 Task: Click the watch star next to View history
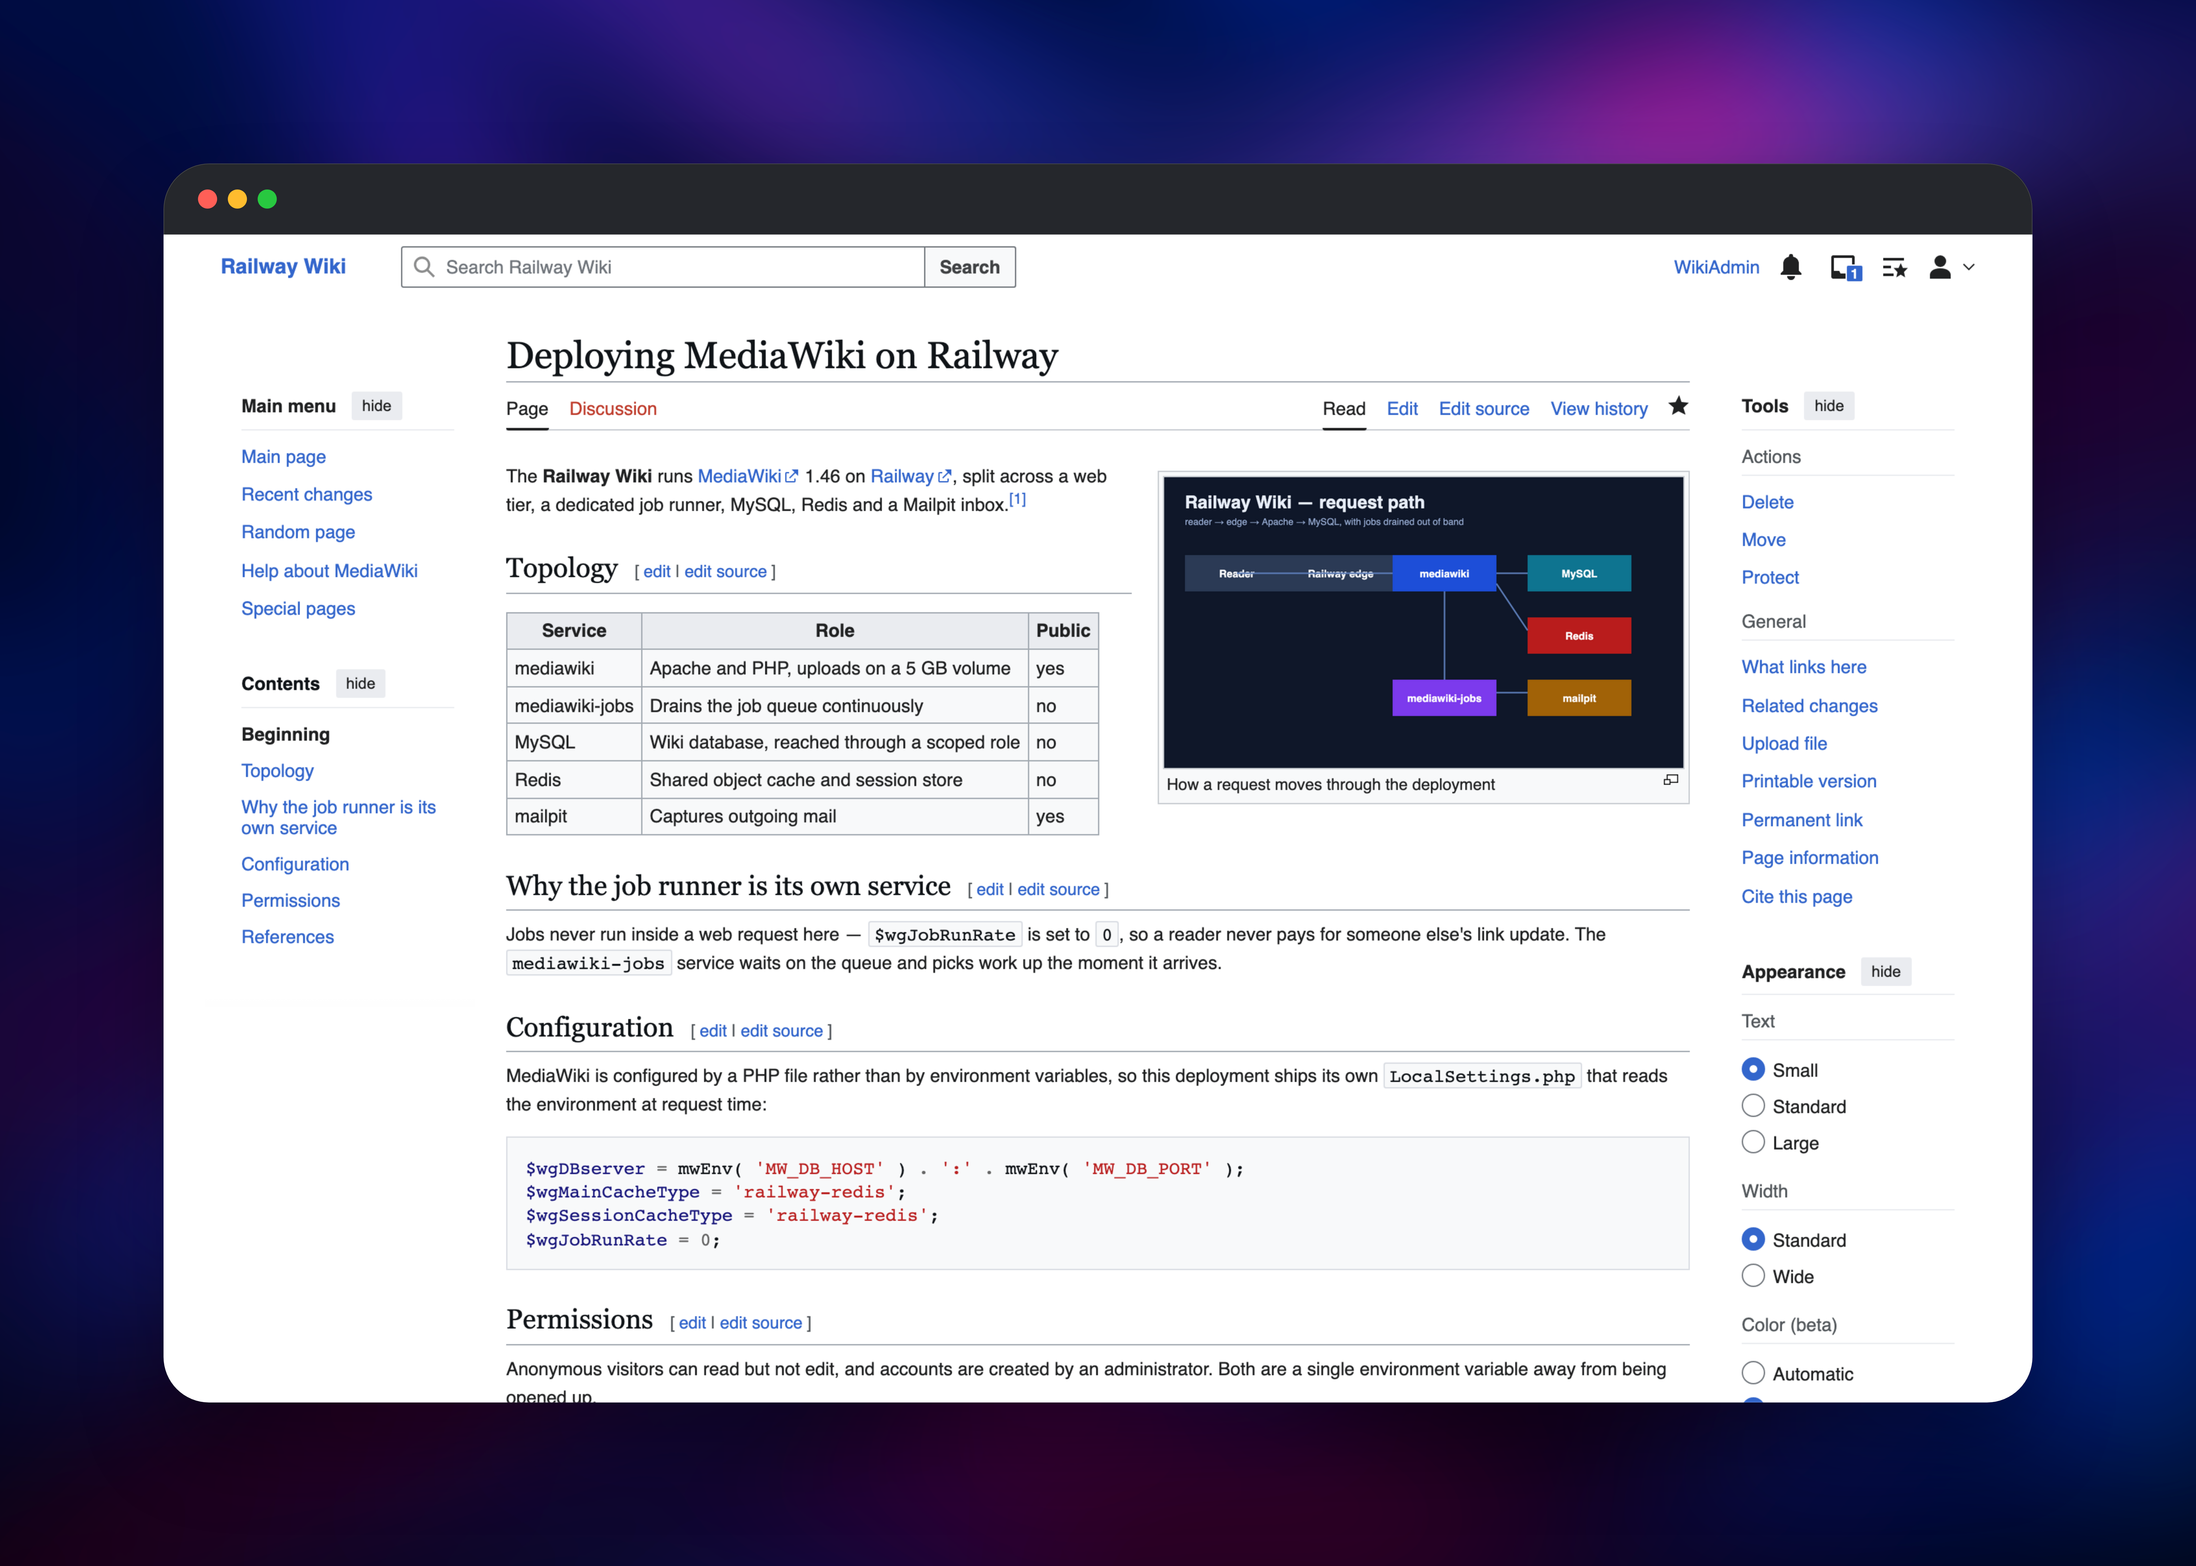pyautogui.click(x=1678, y=406)
